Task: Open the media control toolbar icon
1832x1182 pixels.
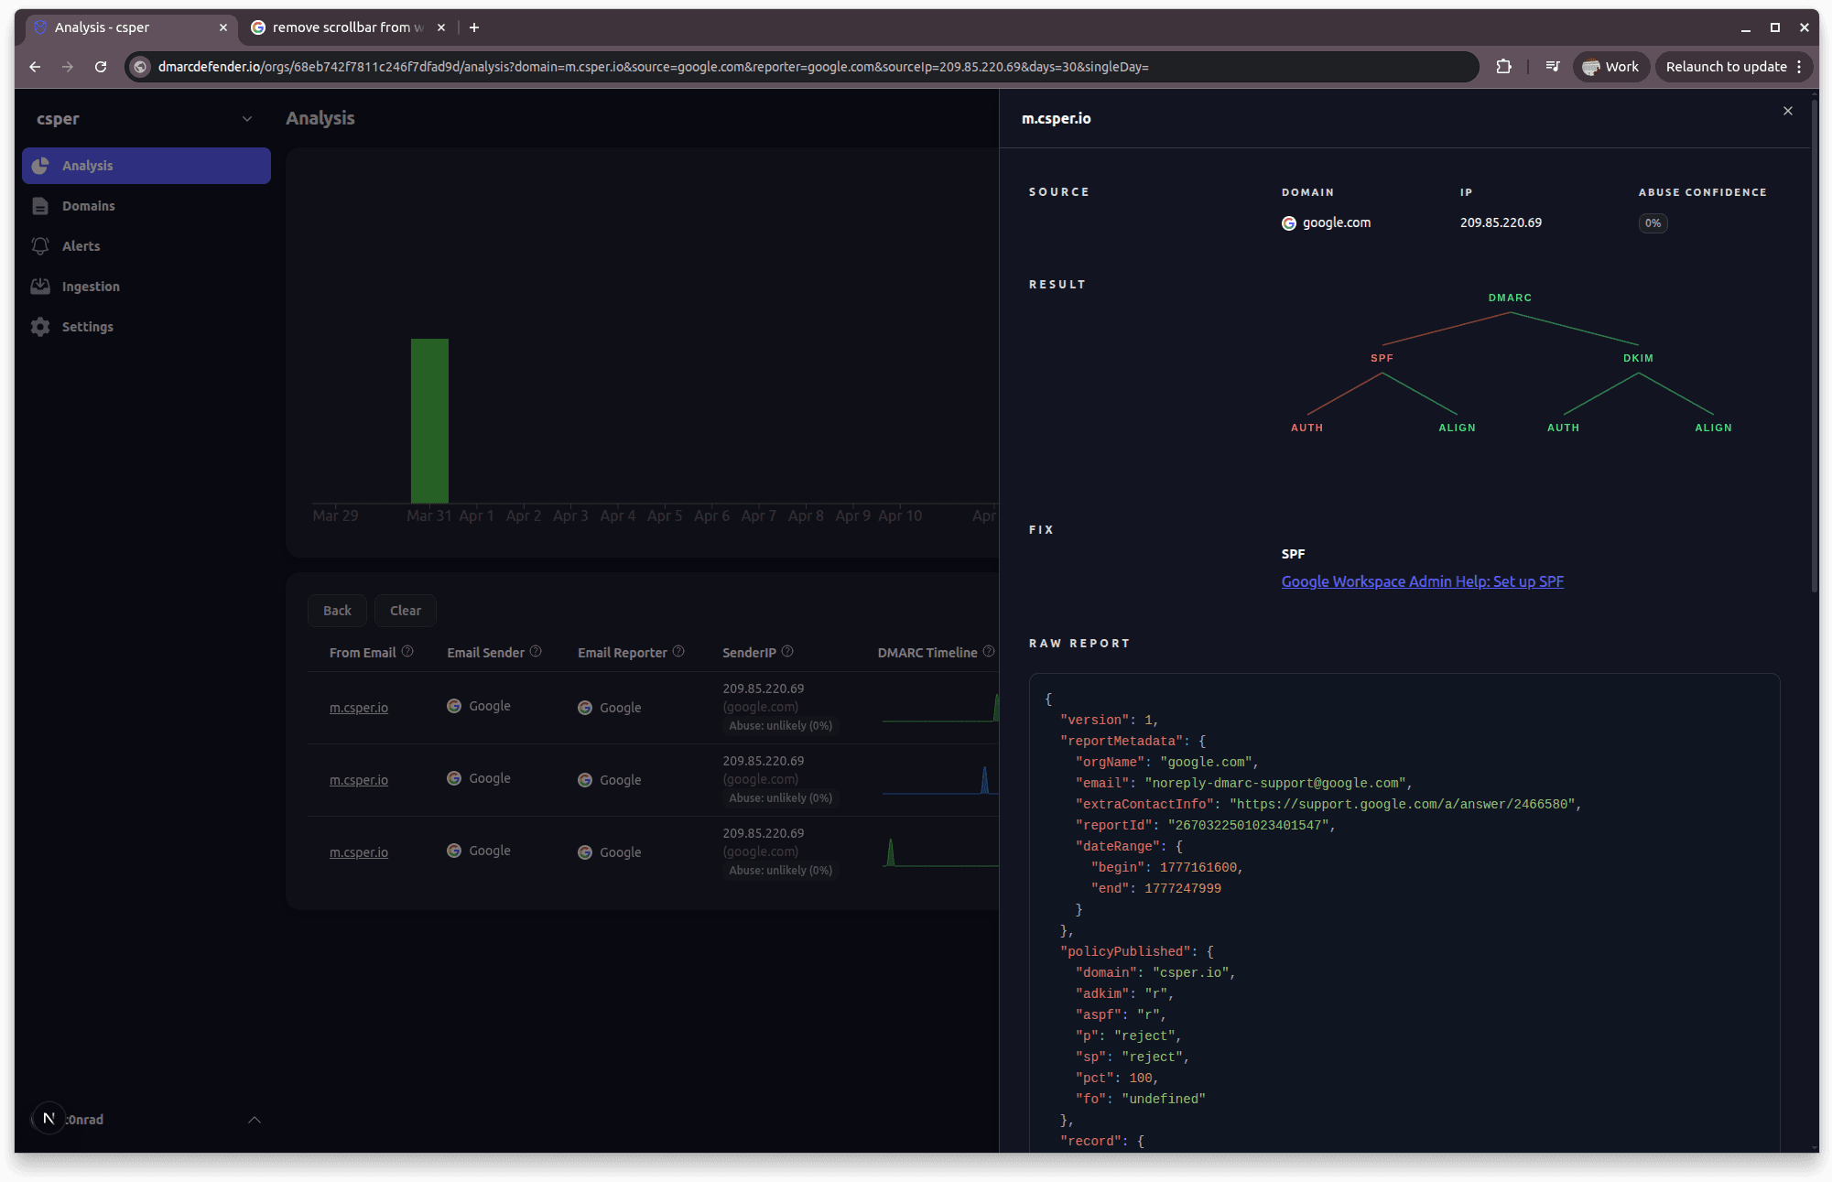Action: tap(1553, 67)
